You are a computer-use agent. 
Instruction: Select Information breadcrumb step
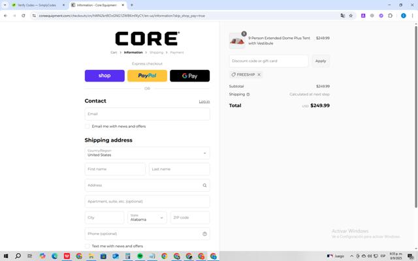click(x=133, y=52)
